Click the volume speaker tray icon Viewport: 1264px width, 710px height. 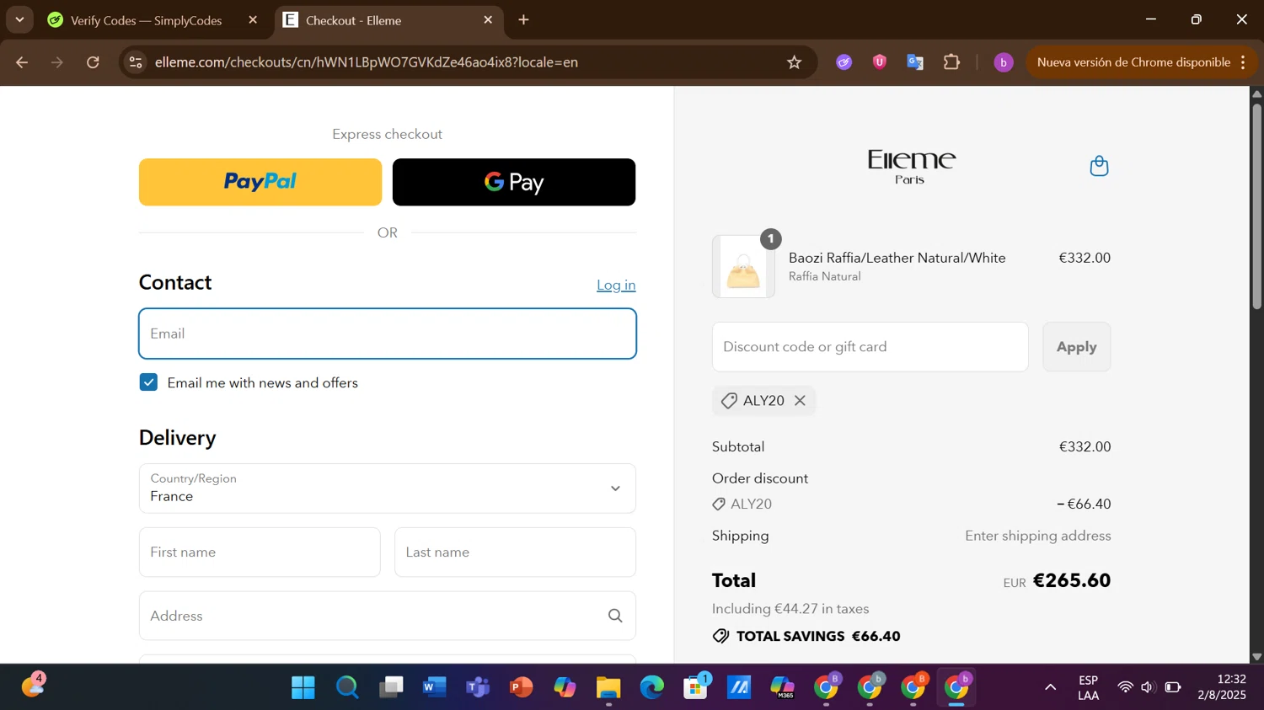[x=1148, y=688]
